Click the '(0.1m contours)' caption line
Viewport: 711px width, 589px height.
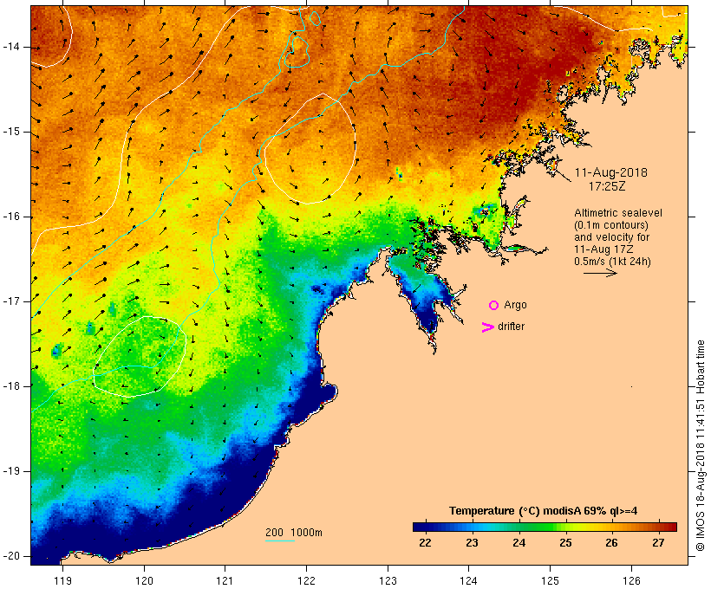pyautogui.click(x=610, y=225)
